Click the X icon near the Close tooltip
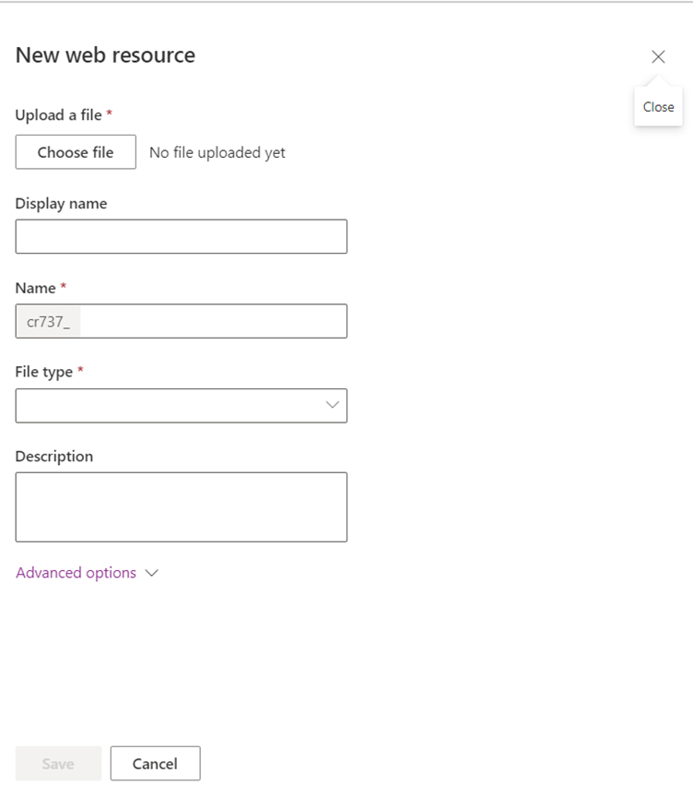The image size is (693, 797). coord(658,56)
